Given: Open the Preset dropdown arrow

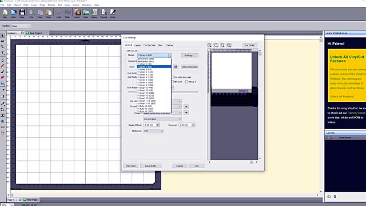Looking at the screenshot, I should pos(180,107).
